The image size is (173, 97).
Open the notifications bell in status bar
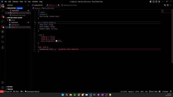[x=171, y=92]
